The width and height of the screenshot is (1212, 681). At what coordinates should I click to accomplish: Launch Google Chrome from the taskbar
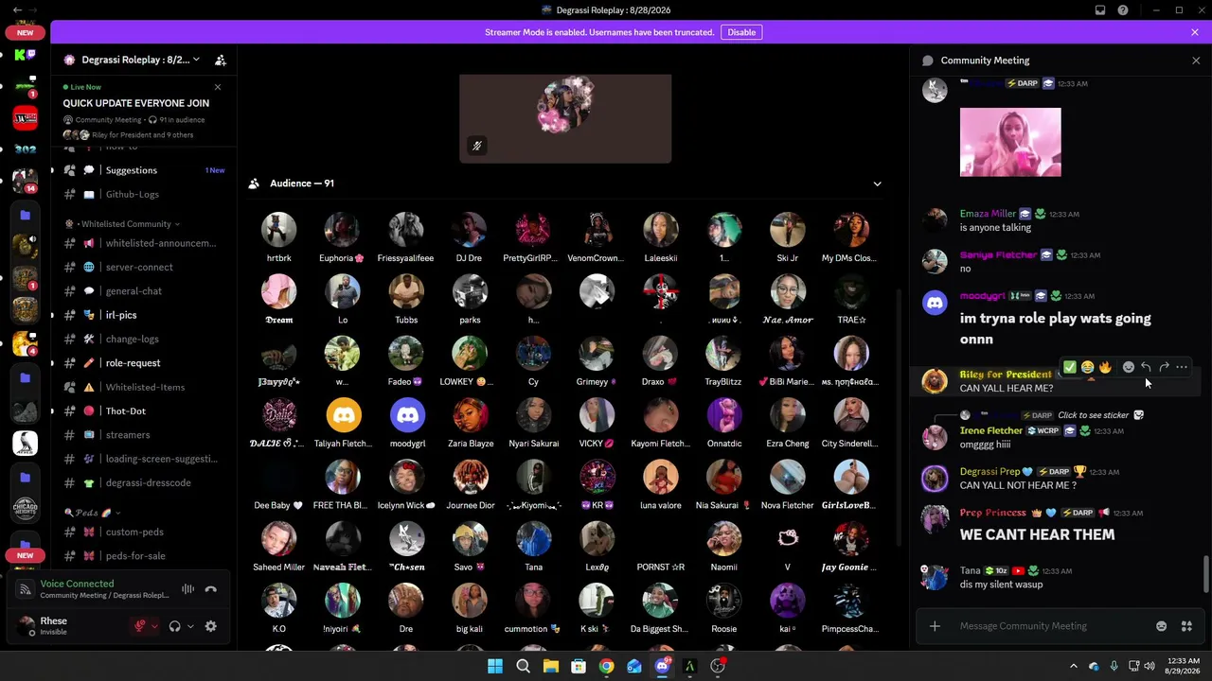[x=606, y=667]
